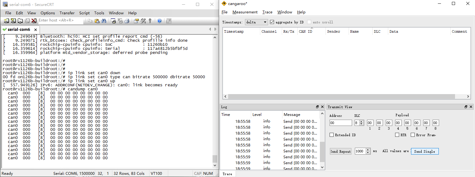Open Session Options toolbar icon
This screenshot has height=177, width=475.
(x=136, y=21)
